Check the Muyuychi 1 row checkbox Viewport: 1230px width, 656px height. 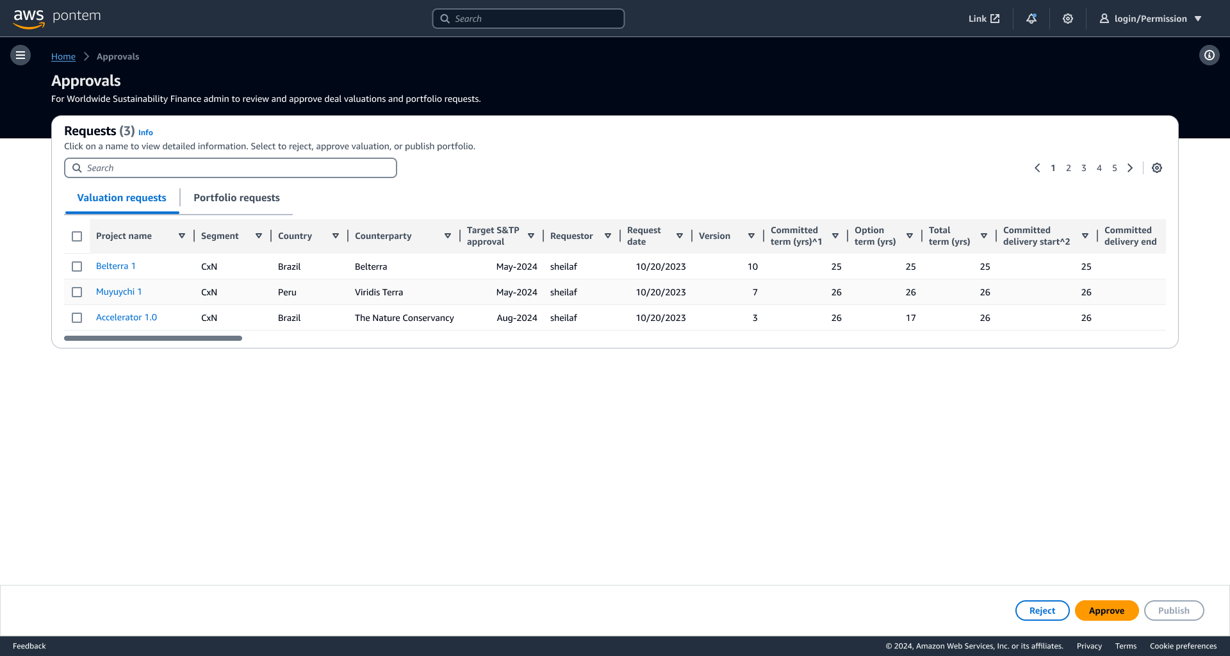tap(77, 292)
